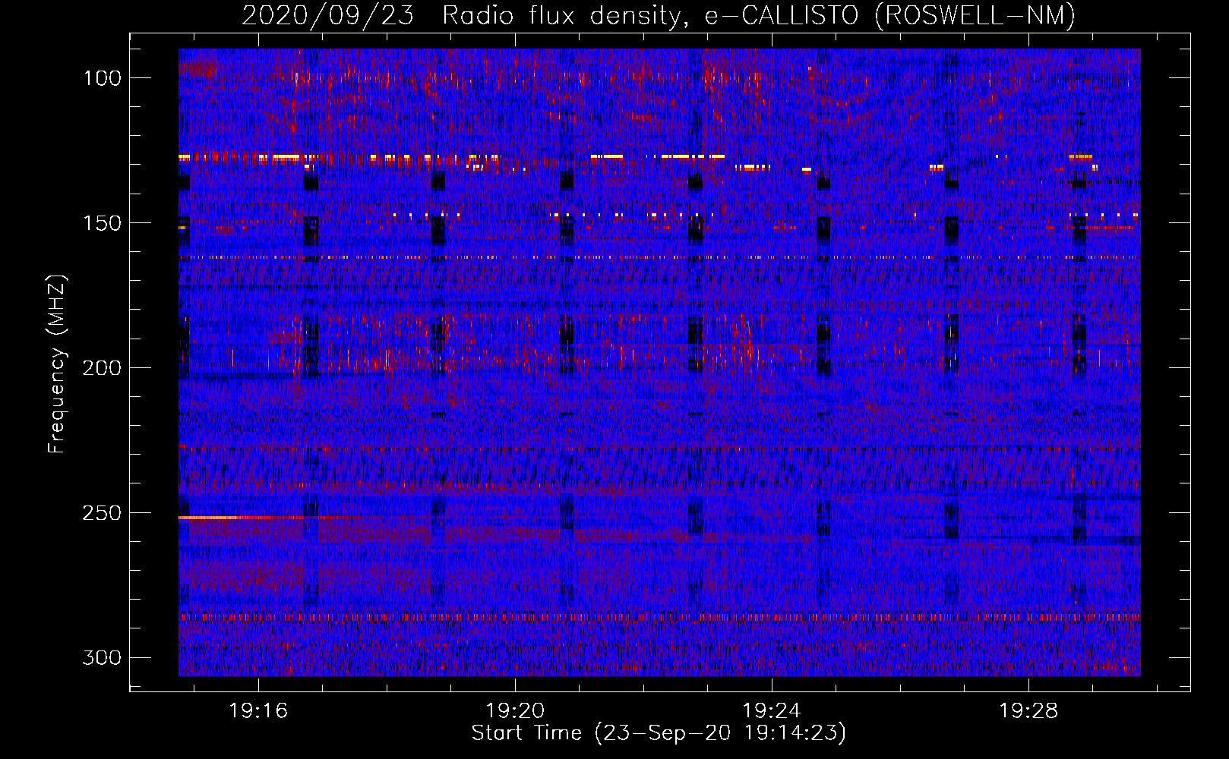Click the 250 frequency tick label
The width and height of the screenshot is (1229, 759).
coord(102,513)
